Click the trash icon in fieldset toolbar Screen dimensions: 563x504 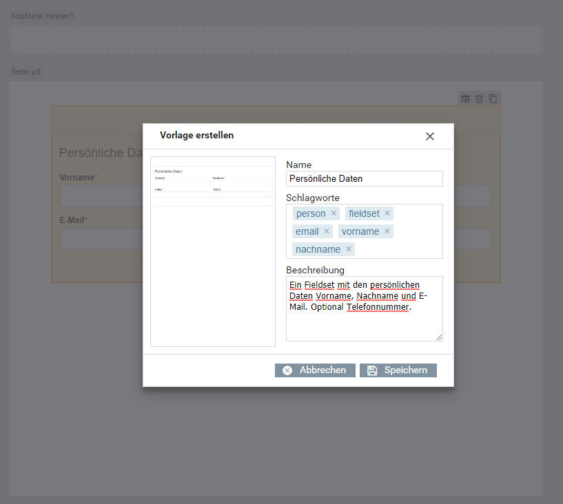(479, 99)
